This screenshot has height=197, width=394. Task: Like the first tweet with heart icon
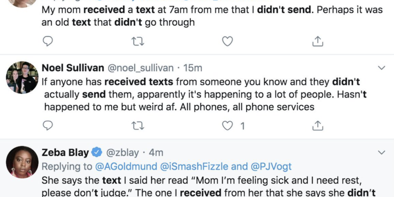[228, 41]
